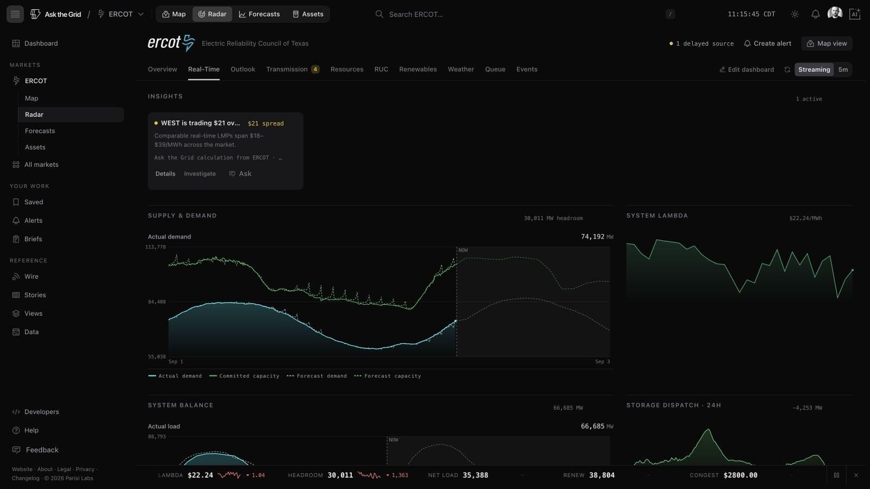The width and height of the screenshot is (870, 489).
Task: Open the About footer link
Action: click(x=45, y=469)
